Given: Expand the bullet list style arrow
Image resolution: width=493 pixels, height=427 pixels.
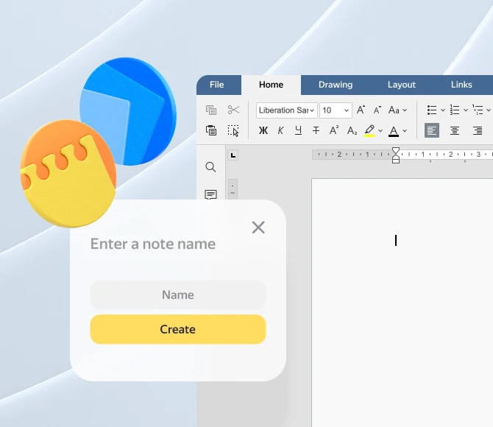Looking at the screenshot, I should coord(443,110).
